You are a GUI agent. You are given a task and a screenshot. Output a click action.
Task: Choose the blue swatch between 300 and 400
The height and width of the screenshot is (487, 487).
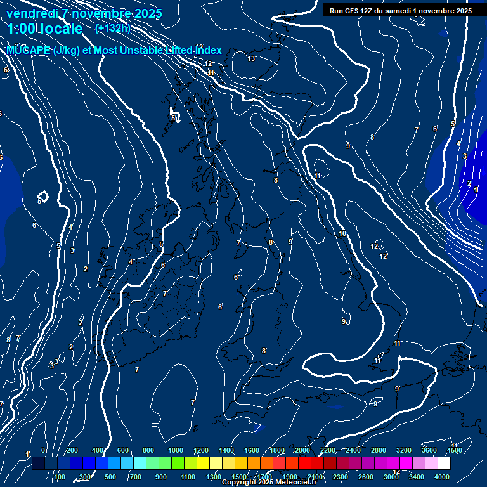89,463
